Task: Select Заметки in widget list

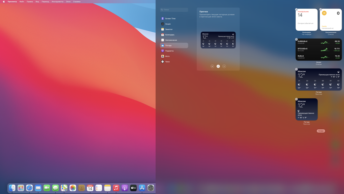Action: (174, 29)
